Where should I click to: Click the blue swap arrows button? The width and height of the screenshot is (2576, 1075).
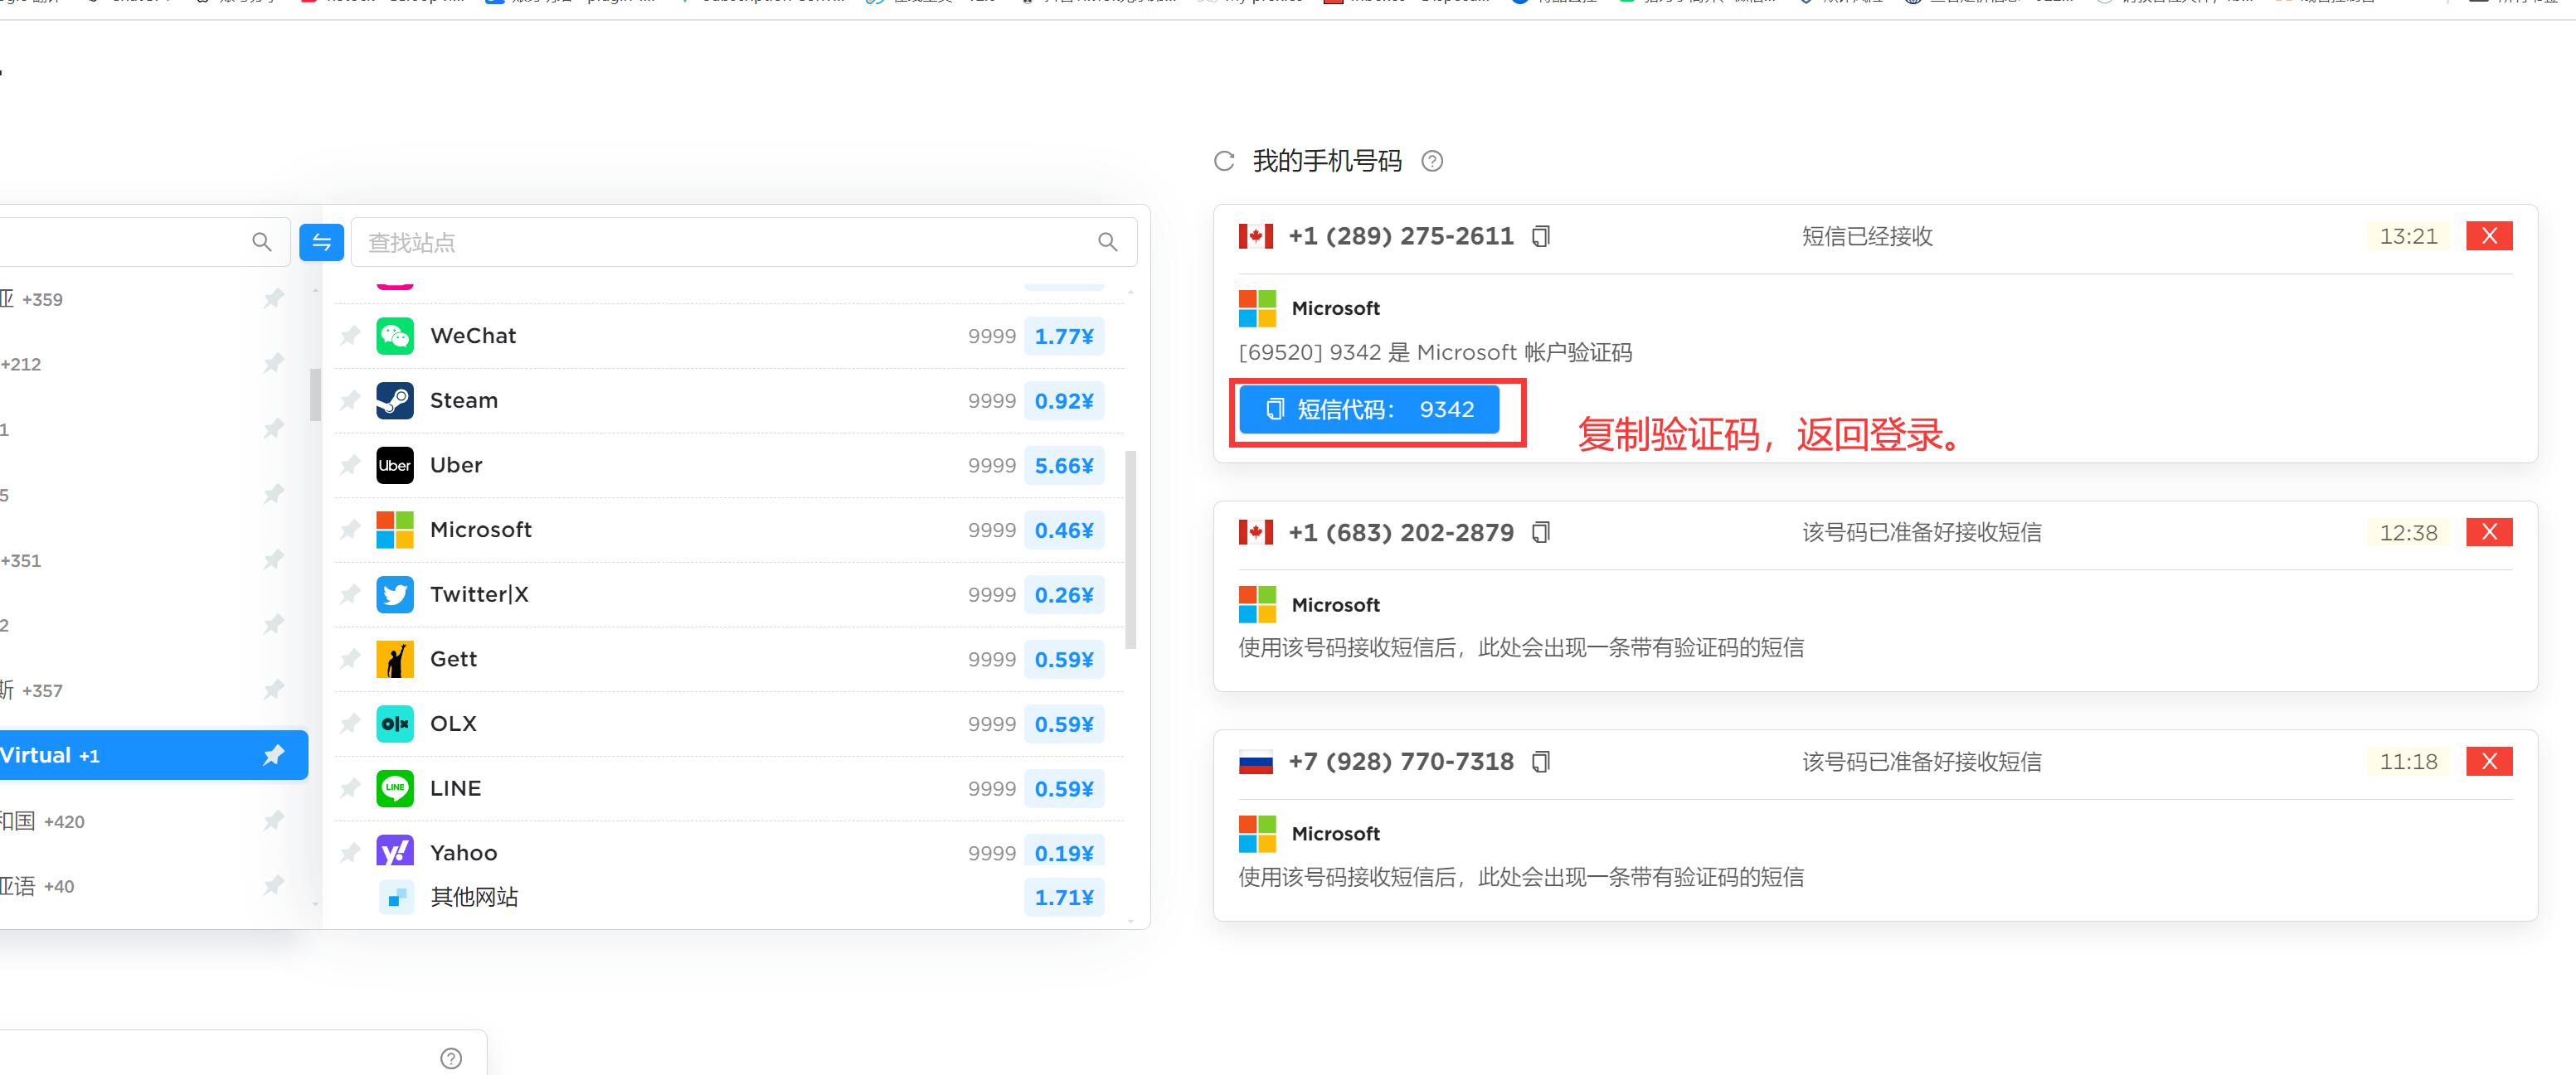[x=321, y=242]
